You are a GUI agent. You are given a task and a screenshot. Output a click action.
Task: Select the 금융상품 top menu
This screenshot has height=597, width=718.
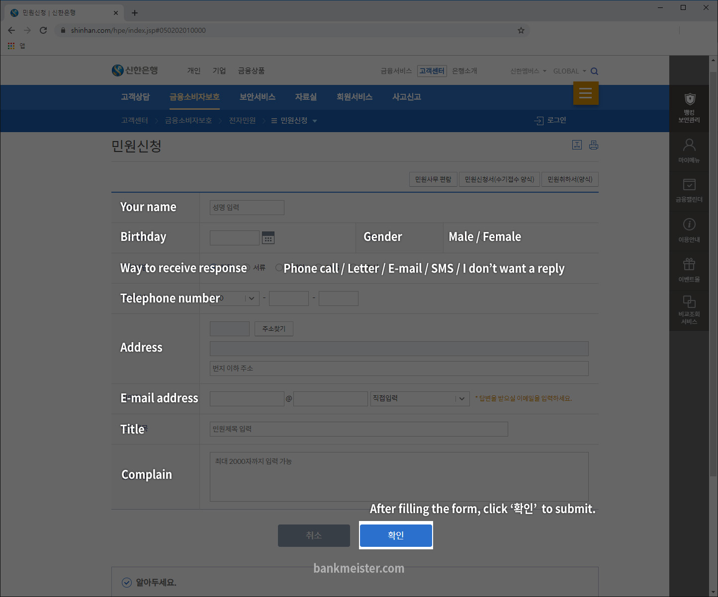[251, 71]
